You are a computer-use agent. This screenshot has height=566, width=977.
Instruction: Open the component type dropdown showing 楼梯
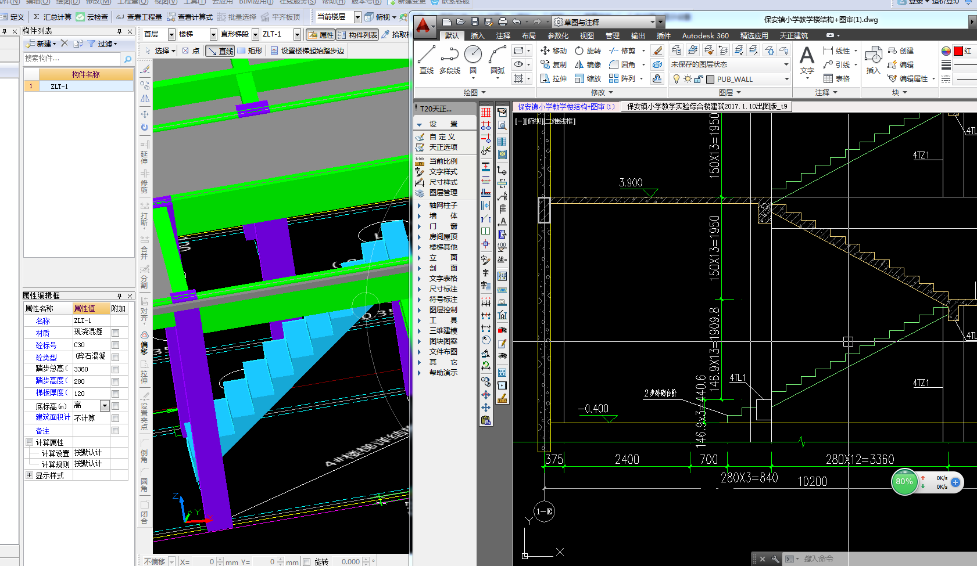213,35
